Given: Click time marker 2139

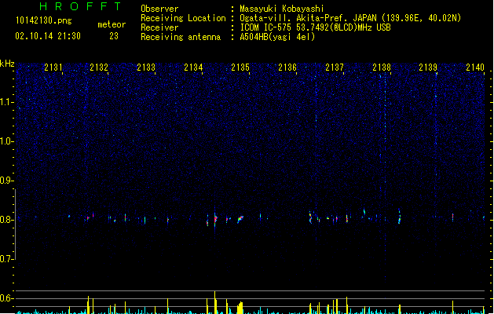Looking at the screenshot, I should point(428,67).
